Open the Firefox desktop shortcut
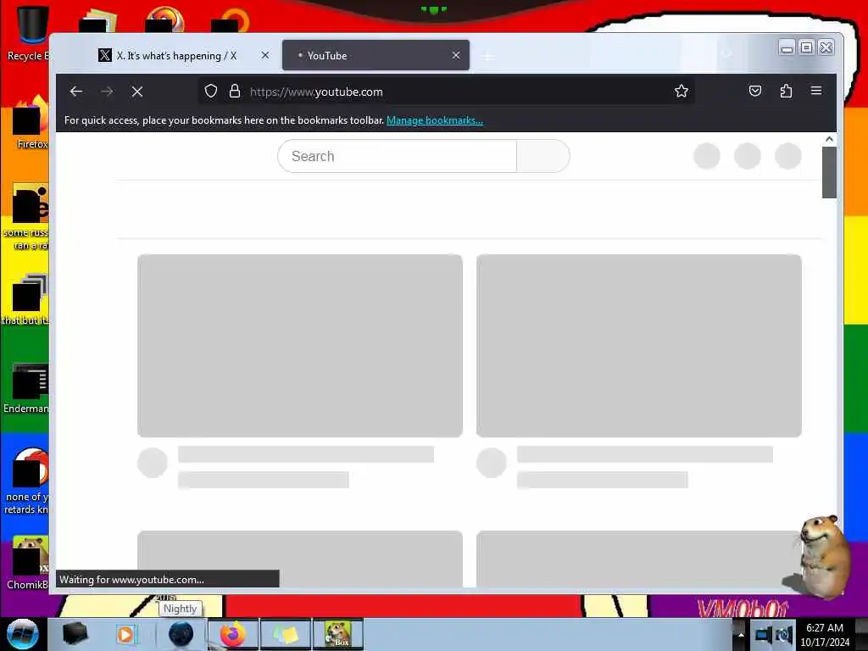Image resolution: width=868 pixels, height=651 pixels. click(x=31, y=123)
